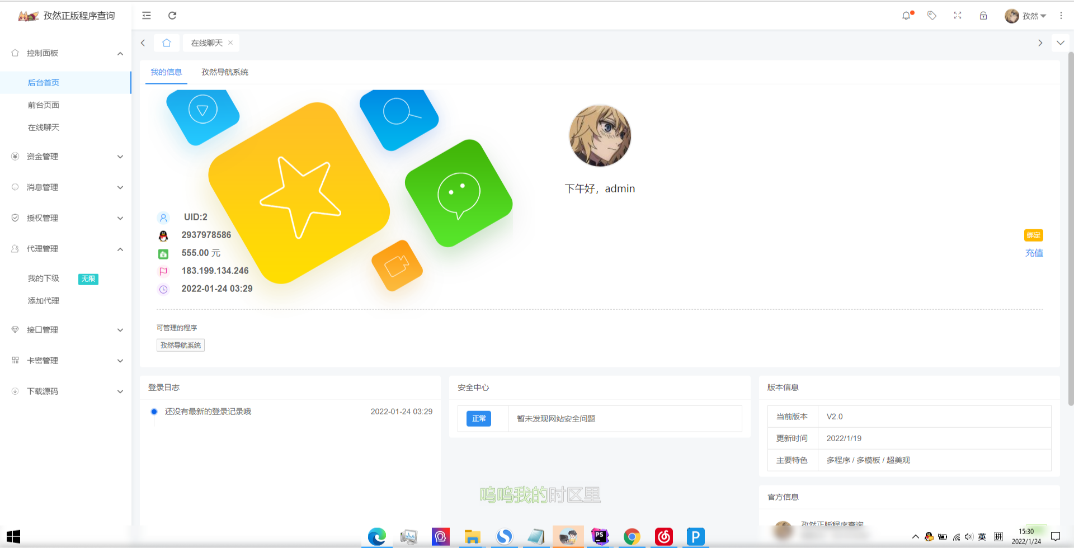Refresh the page with reload icon
This screenshot has width=1074, height=548.
pos(172,16)
